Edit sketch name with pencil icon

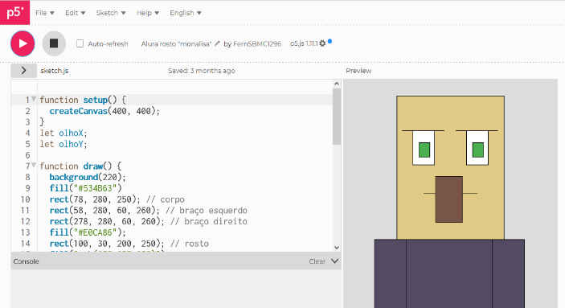[217, 43]
